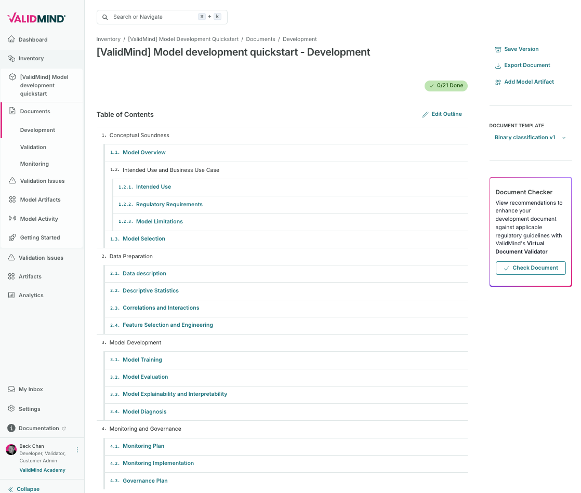The width and height of the screenshot is (581, 493).
Task: Open section 2.4 Feature Selection and Engineering
Action: coord(168,325)
